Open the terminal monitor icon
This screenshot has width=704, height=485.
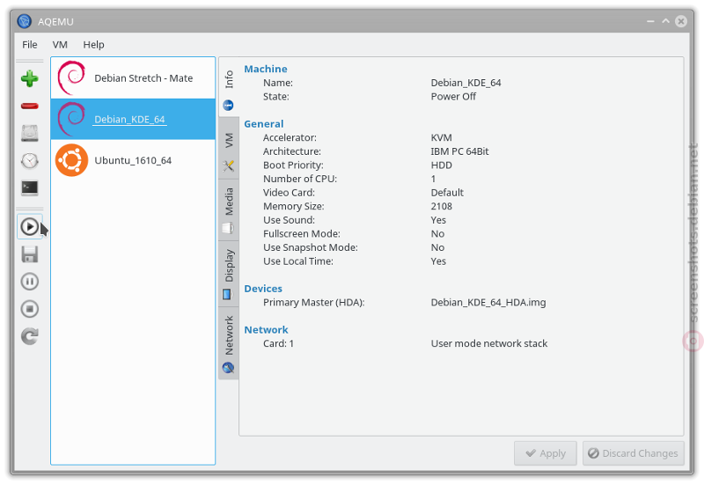tap(30, 187)
